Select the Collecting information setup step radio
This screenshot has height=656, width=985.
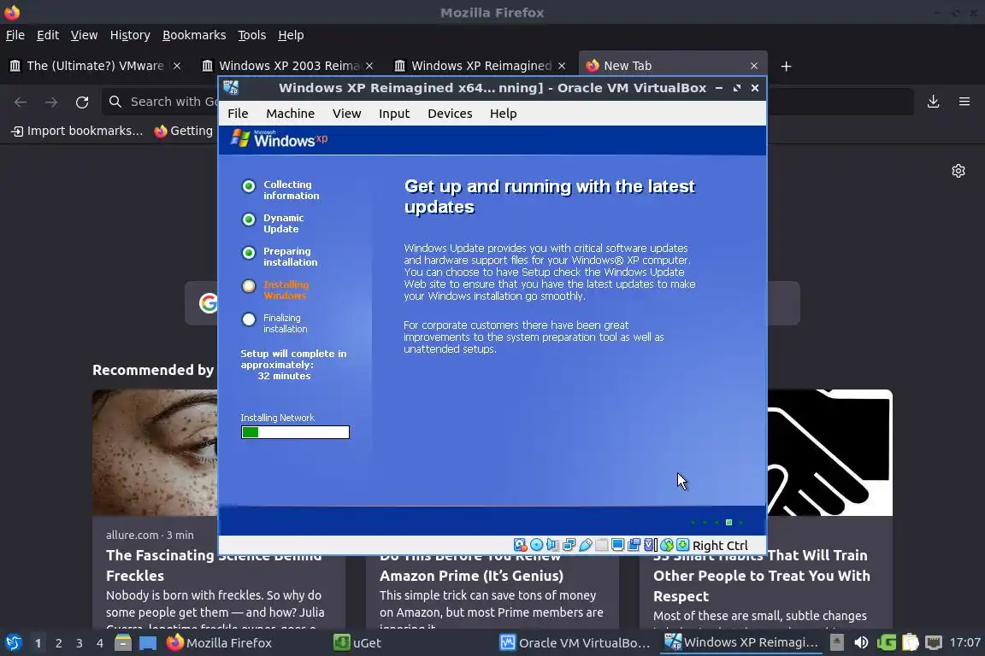pos(249,186)
